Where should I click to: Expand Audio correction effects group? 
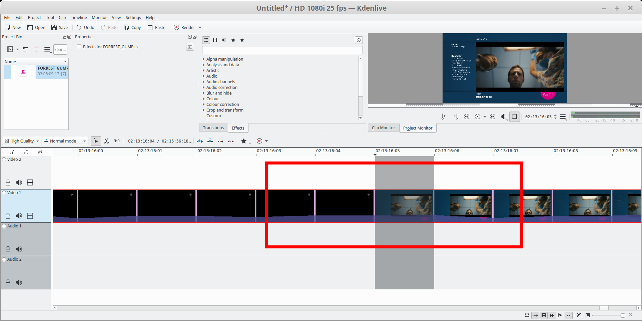pyautogui.click(x=203, y=88)
